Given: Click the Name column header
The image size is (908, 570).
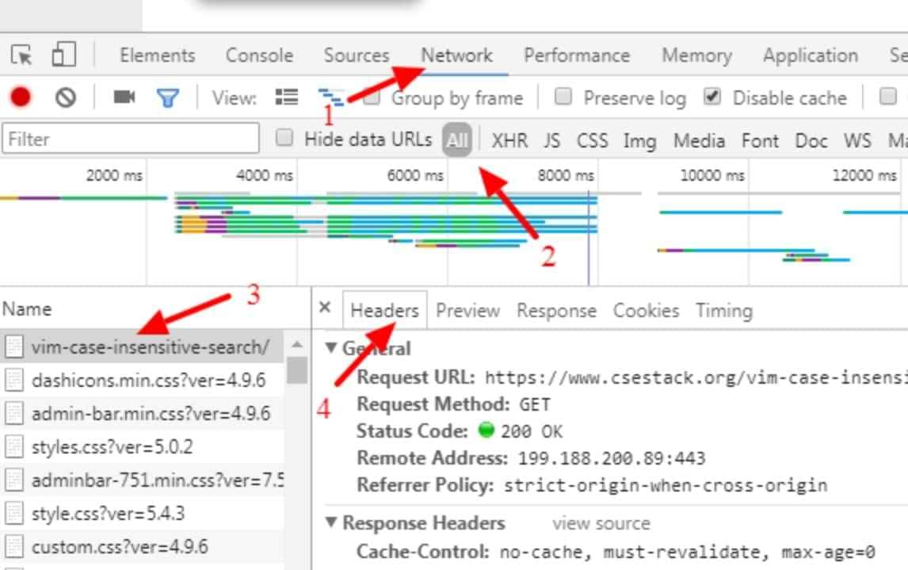Looking at the screenshot, I should [x=27, y=308].
